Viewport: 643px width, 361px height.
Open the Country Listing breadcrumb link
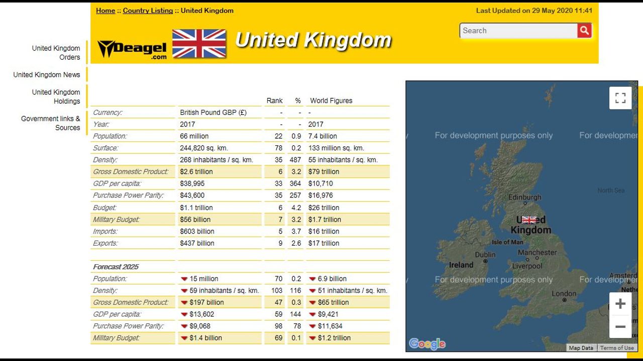[148, 11]
